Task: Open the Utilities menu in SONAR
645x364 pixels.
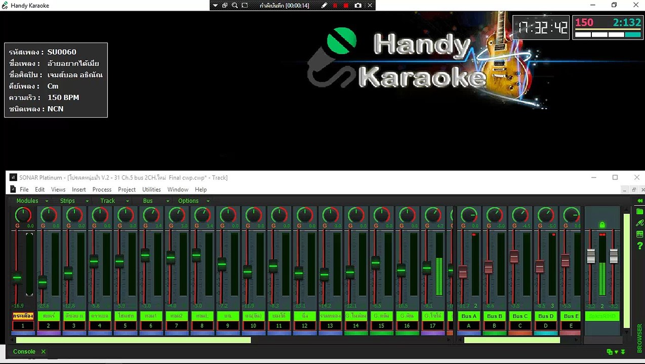Action: tap(151, 190)
